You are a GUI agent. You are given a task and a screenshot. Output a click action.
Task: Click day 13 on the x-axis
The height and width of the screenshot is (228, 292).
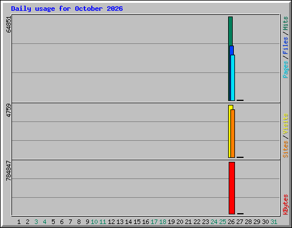pos(120,222)
